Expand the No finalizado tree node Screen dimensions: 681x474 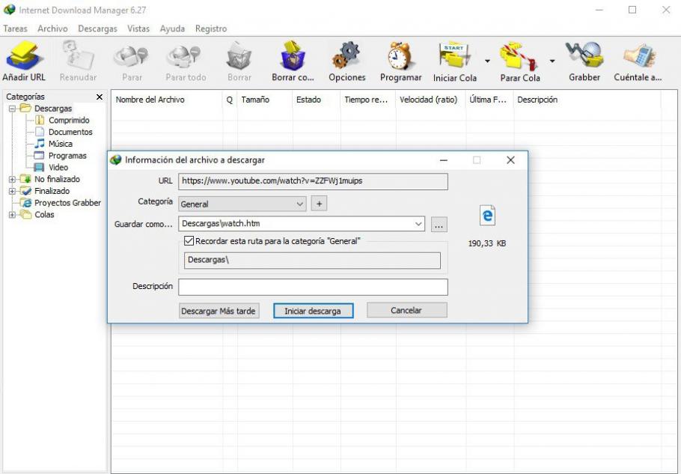(x=12, y=179)
